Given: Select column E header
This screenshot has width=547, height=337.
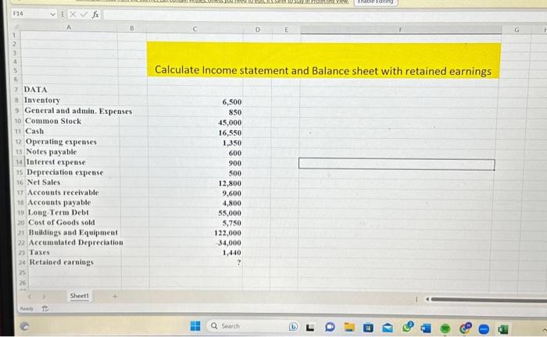Looking at the screenshot, I should [x=286, y=30].
